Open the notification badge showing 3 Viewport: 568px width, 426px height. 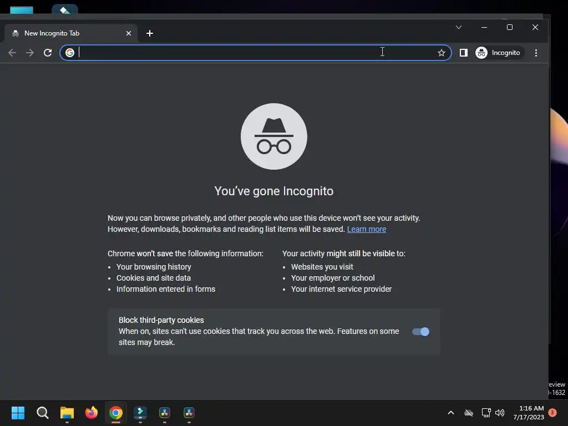click(x=552, y=413)
